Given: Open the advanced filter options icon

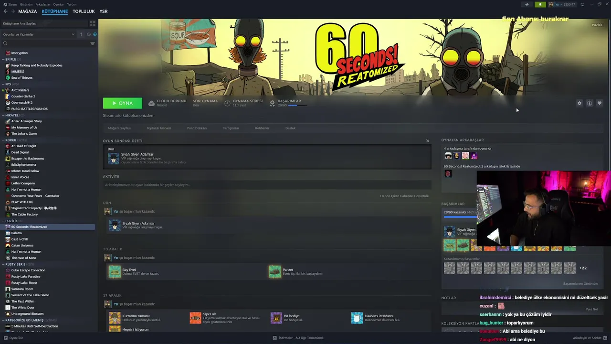Looking at the screenshot, I should pyautogui.click(x=92, y=43).
